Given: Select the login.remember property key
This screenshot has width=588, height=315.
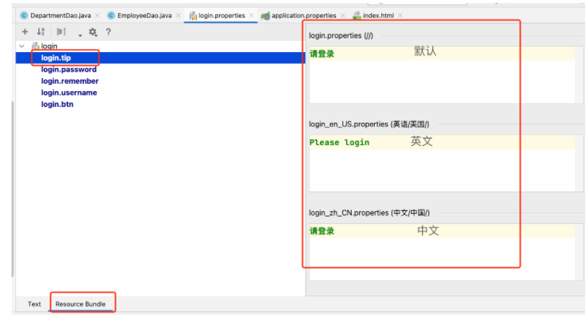Looking at the screenshot, I should coord(70,81).
